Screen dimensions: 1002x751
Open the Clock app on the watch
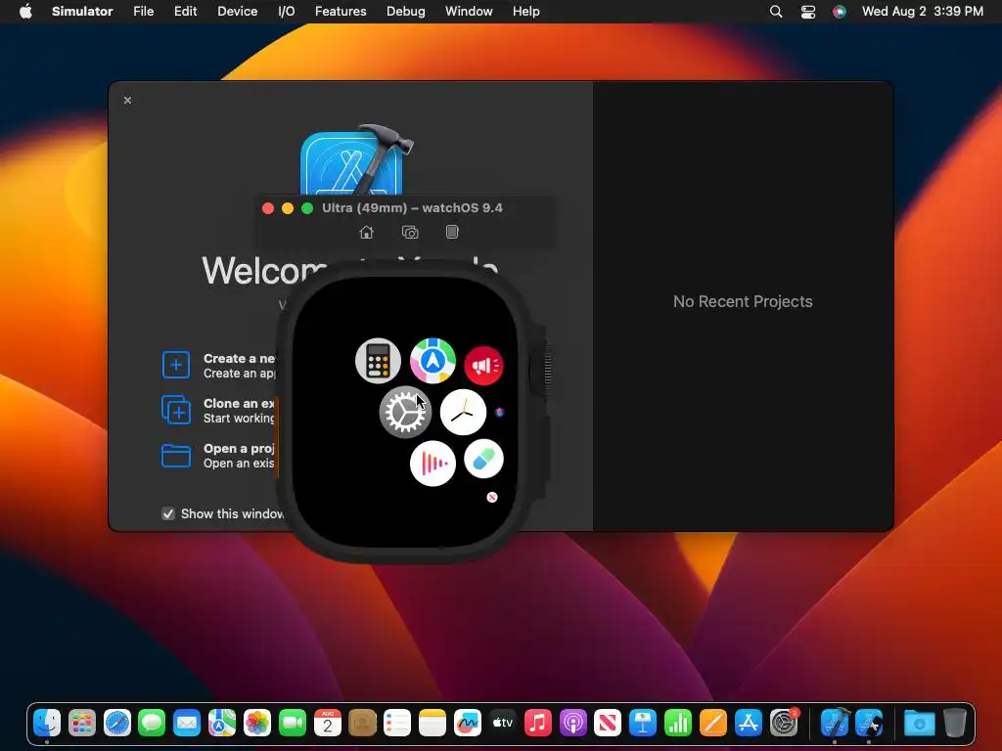pyautogui.click(x=463, y=412)
